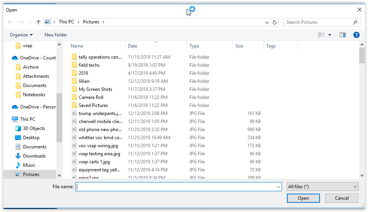Select the Camera Roll folder icon
The height and width of the screenshot is (212, 368).
74,97
